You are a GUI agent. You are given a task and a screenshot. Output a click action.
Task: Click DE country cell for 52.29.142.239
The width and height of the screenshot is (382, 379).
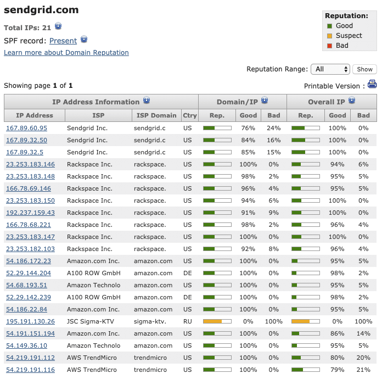pos(188,297)
